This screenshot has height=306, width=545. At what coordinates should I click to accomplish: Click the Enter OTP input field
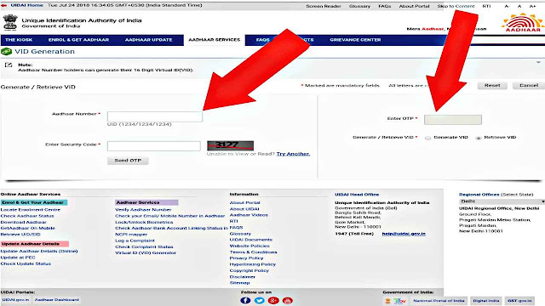pos(453,120)
